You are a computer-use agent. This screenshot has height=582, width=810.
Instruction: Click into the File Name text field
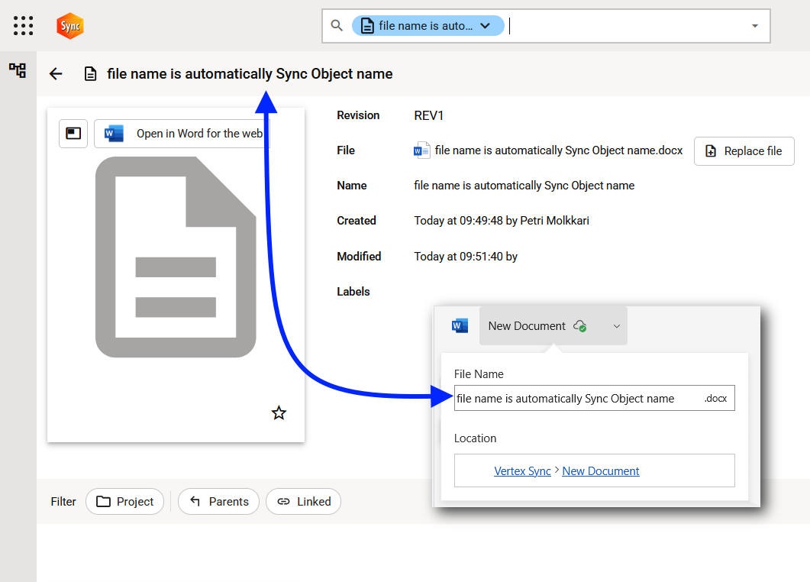(576, 399)
